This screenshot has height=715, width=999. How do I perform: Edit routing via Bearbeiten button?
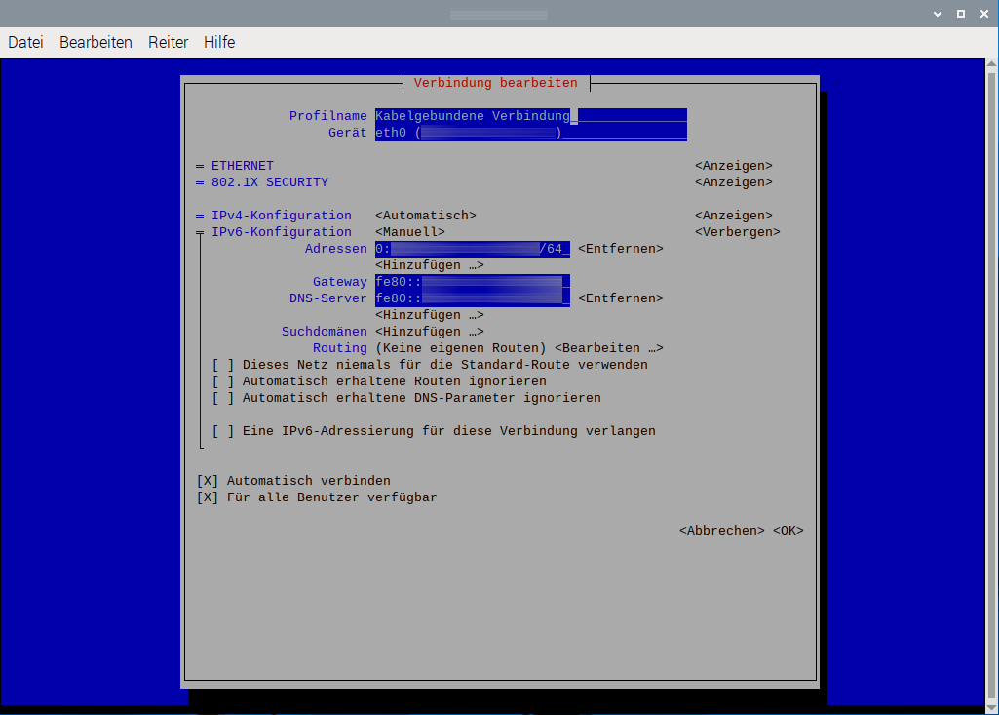pyautogui.click(x=608, y=348)
